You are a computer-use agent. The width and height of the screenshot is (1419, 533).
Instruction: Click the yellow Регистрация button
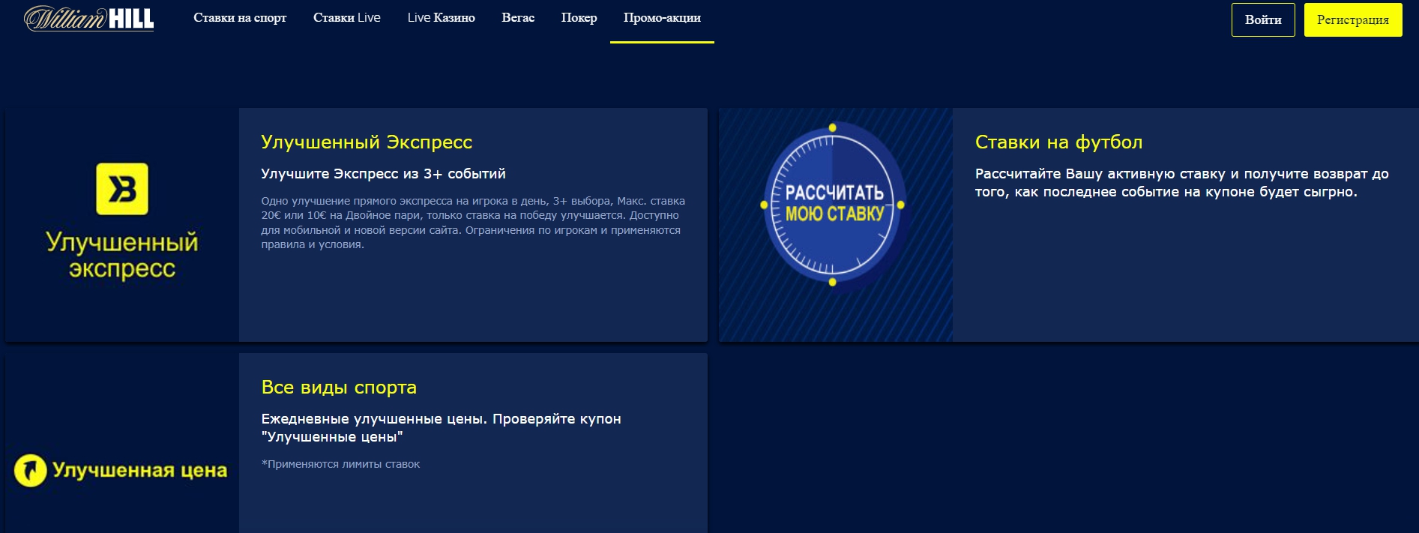(1352, 20)
